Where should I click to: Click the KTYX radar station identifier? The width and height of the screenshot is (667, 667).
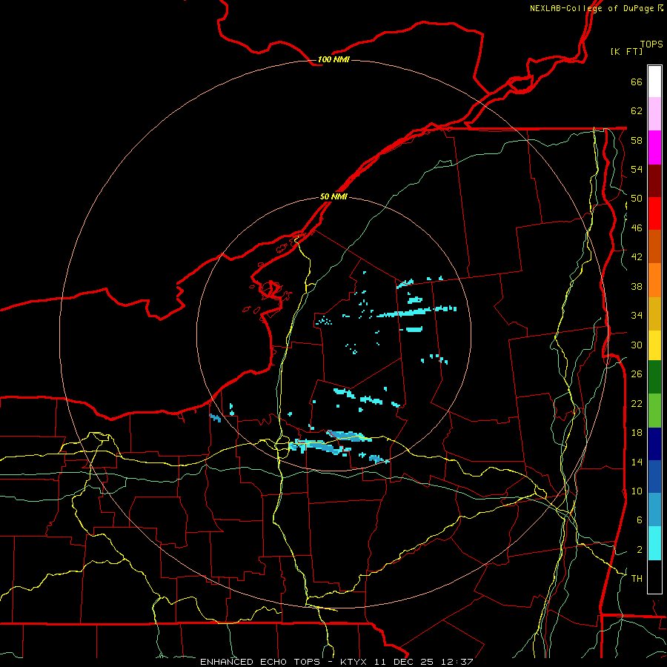click(355, 662)
